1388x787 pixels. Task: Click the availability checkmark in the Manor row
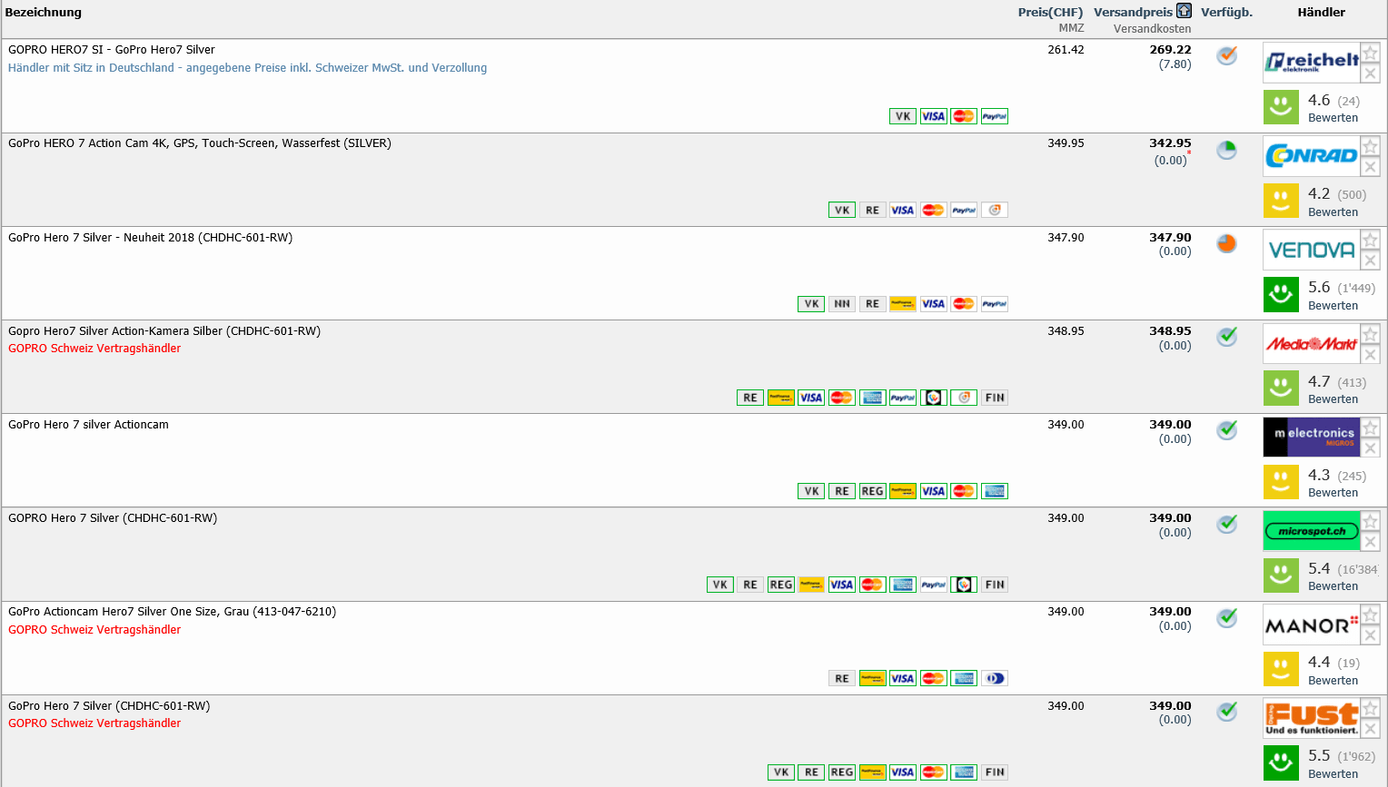(1227, 618)
